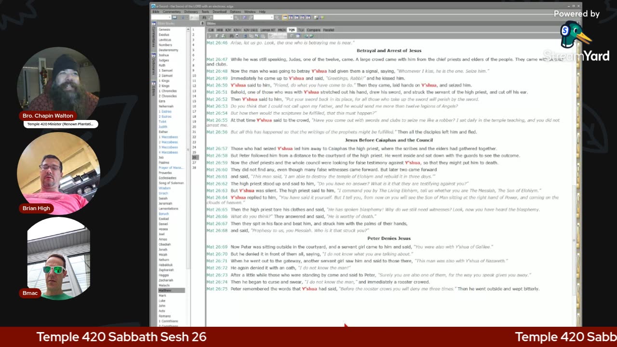617x347 pixels.
Task: Open the Options menu
Action: tap(235, 12)
